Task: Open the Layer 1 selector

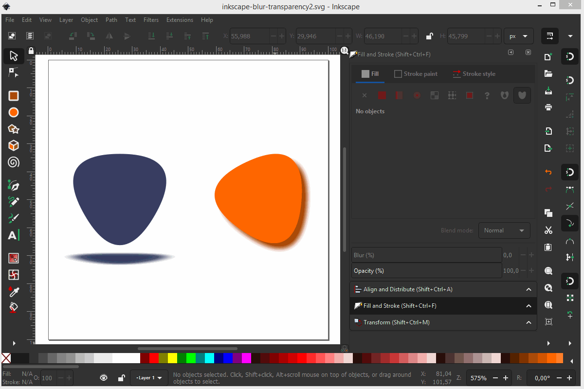Action: (x=149, y=378)
